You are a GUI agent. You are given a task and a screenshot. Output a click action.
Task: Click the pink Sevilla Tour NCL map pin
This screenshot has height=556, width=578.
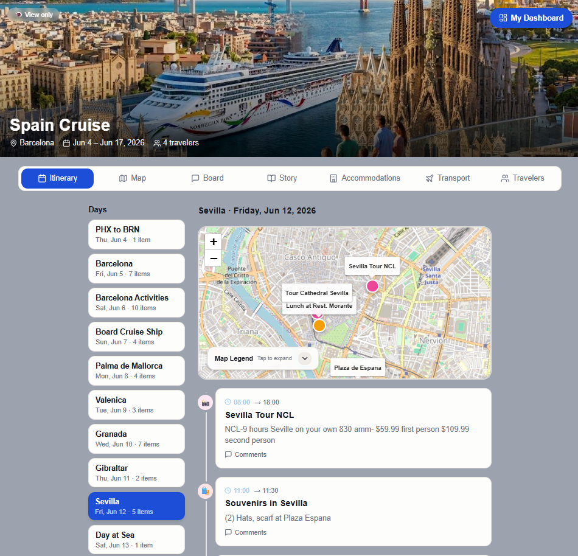pyautogui.click(x=372, y=286)
